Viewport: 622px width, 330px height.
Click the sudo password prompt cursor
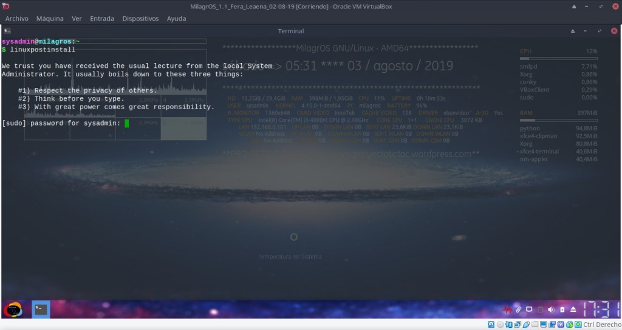[x=127, y=123]
